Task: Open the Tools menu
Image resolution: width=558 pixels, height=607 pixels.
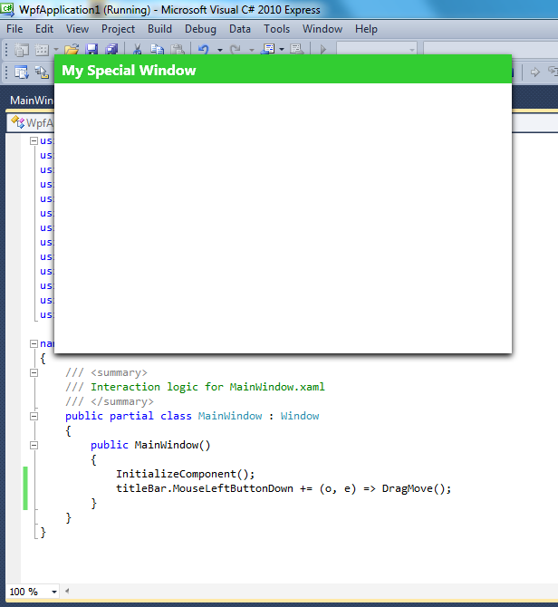Action: tap(276, 29)
